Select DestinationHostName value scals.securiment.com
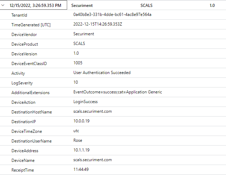226x175 pixels. [92, 111]
